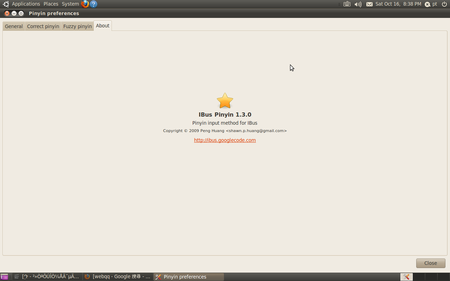Maximize the Pinyin preferences window
This screenshot has width=450, height=281.
coord(21,13)
